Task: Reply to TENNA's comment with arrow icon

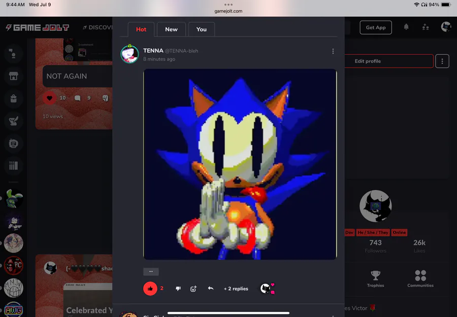Action: (210, 289)
